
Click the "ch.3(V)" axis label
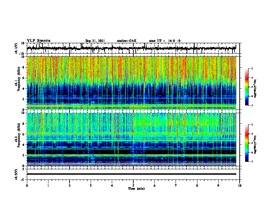[x=16, y=174]
